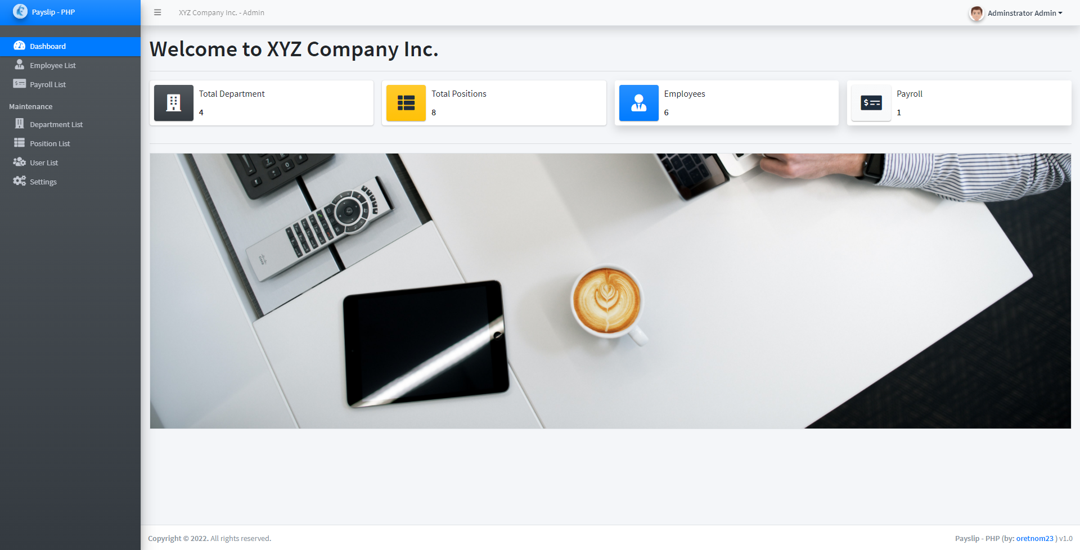Open the Adminstrator Admin dropdown

coord(1016,13)
